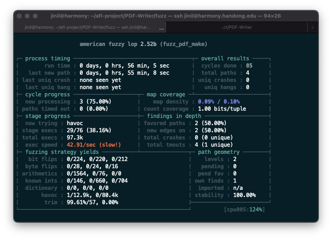Click map density '0.09% / 0.10%'
This screenshot has width=332, height=239.
(x=219, y=102)
